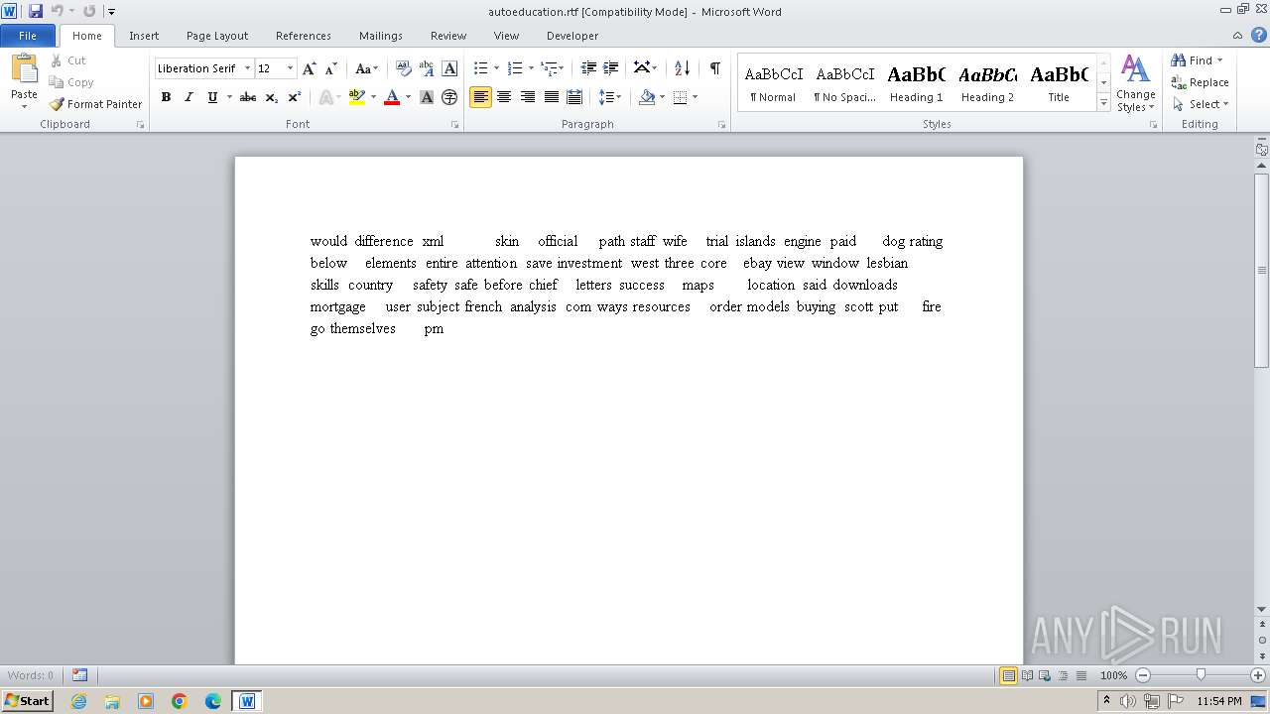1270x714 pixels.
Task: Open the Windows Start menu
Action: pos(27,701)
